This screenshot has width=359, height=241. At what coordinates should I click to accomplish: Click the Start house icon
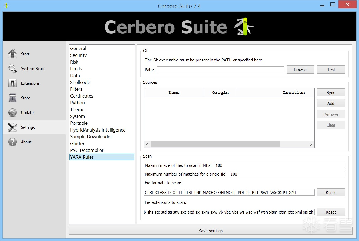coord(13,54)
